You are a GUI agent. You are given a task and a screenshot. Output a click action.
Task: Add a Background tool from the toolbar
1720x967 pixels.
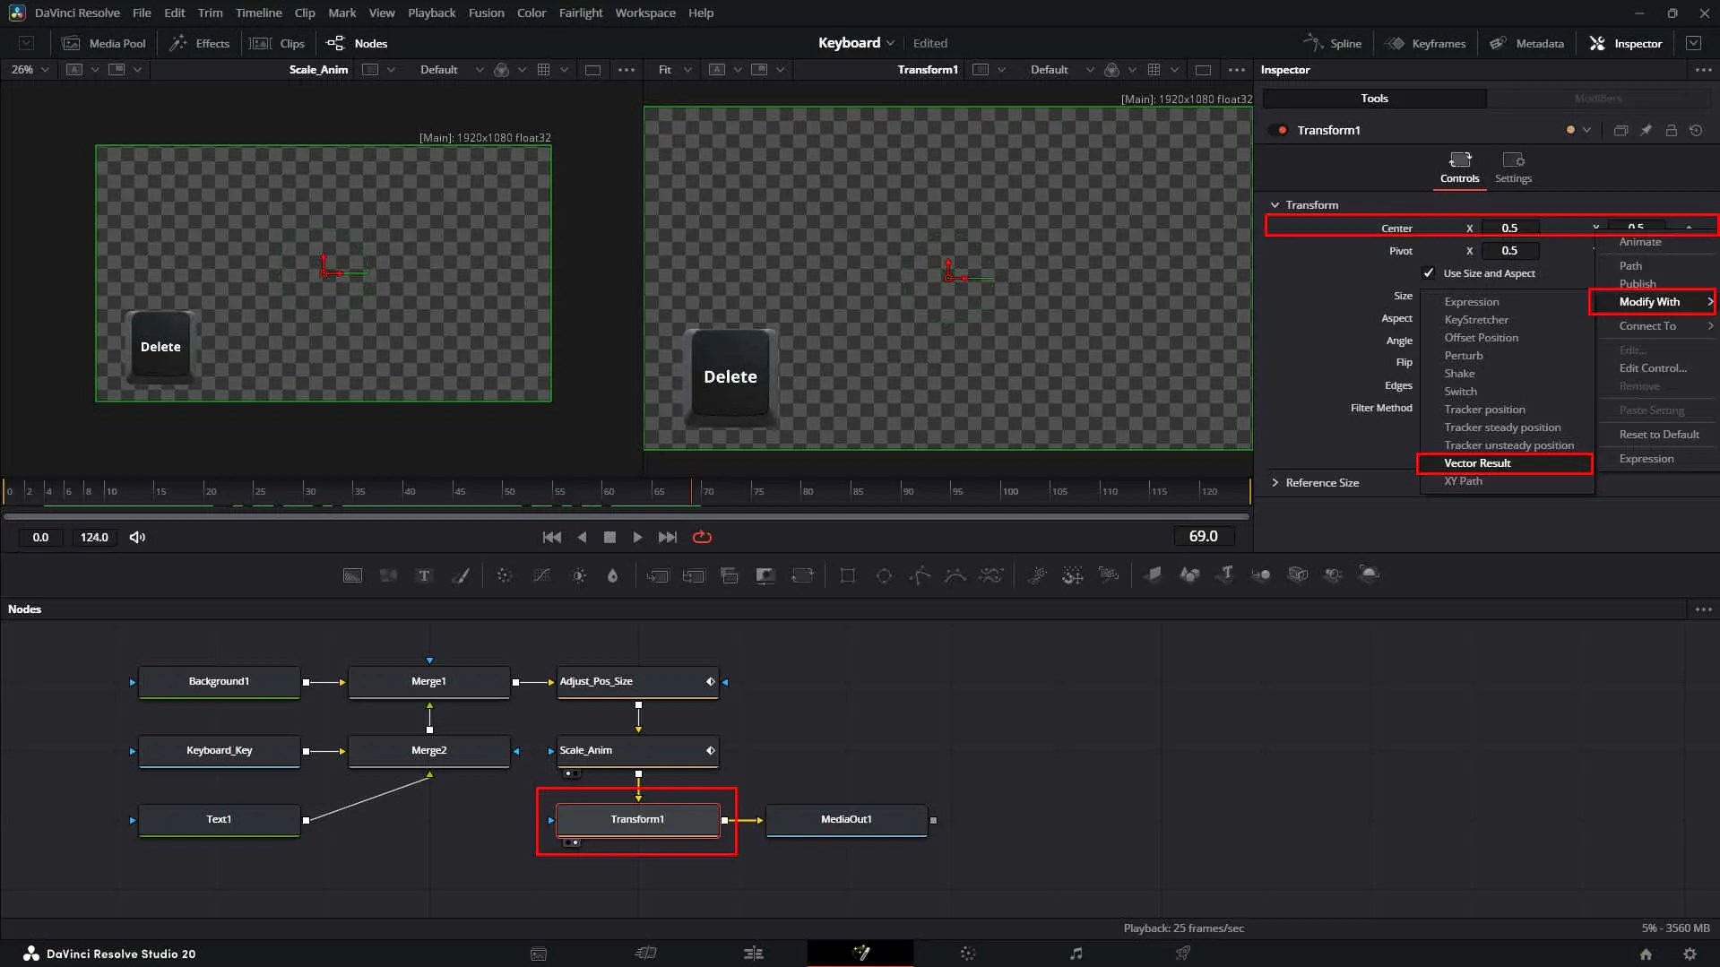pyautogui.click(x=352, y=575)
